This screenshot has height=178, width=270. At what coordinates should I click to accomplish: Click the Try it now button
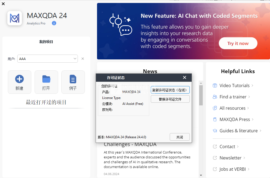pos(238,43)
